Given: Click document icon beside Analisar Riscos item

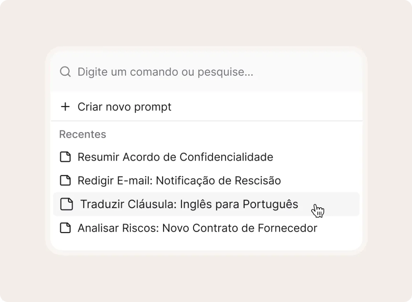Looking at the screenshot, I should [65, 228].
